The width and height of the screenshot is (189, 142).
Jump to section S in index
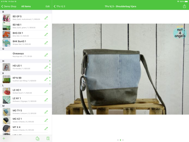coord(50,81)
